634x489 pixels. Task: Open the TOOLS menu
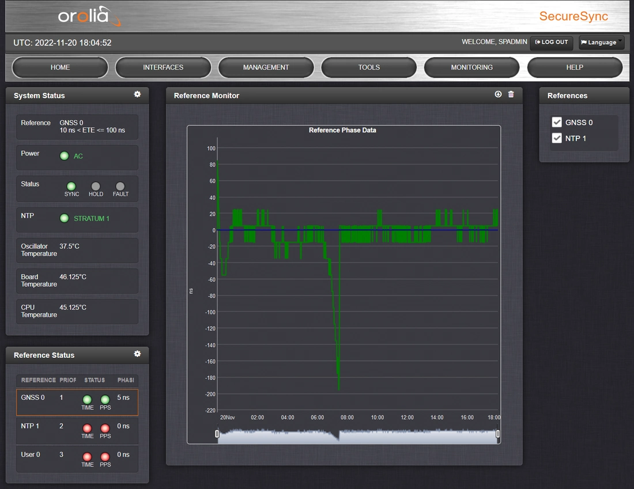[369, 67]
